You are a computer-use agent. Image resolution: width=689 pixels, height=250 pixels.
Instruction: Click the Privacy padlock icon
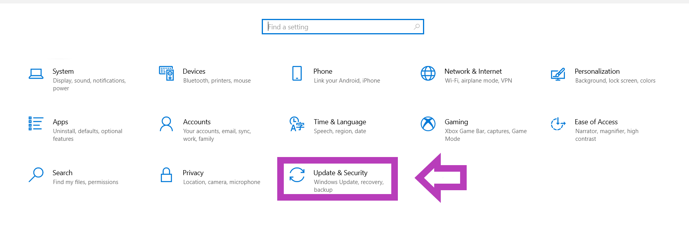(x=166, y=175)
